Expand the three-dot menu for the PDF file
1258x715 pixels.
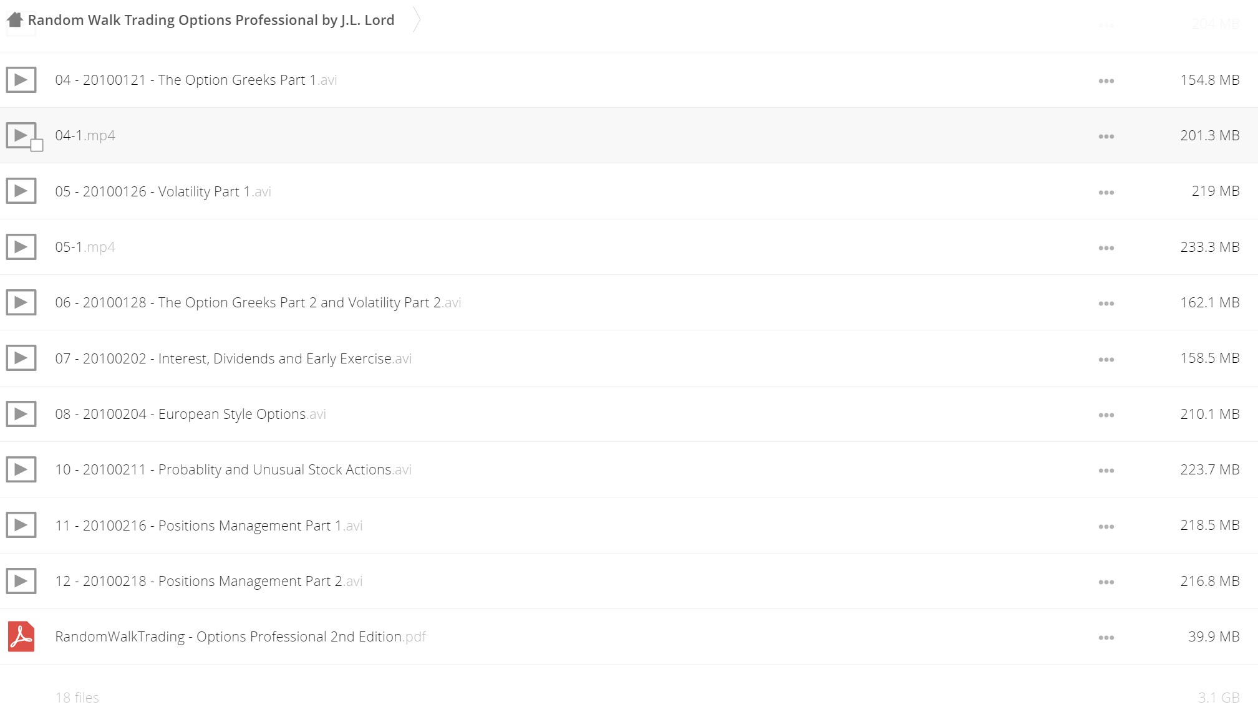(x=1106, y=638)
